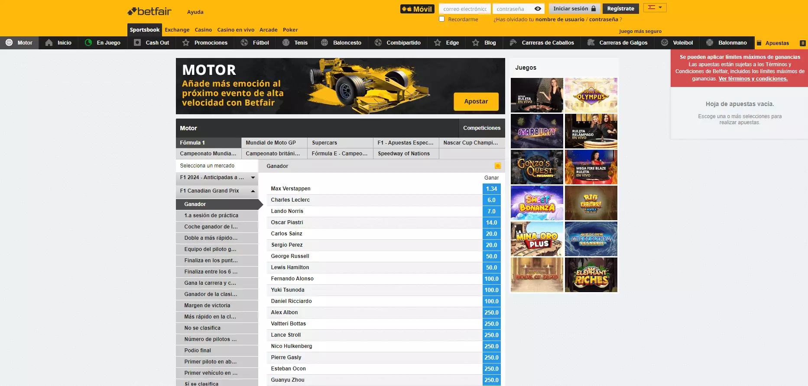
Task: Open Margen de victoria market
Action: pyautogui.click(x=217, y=306)
